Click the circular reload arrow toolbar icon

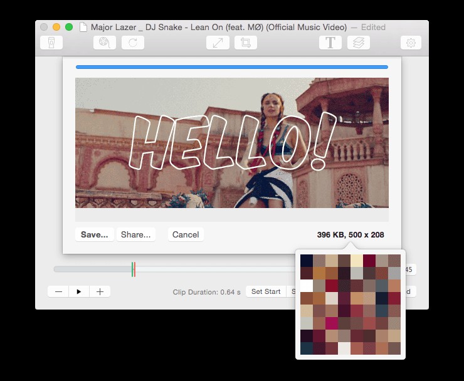click(133, 43)
